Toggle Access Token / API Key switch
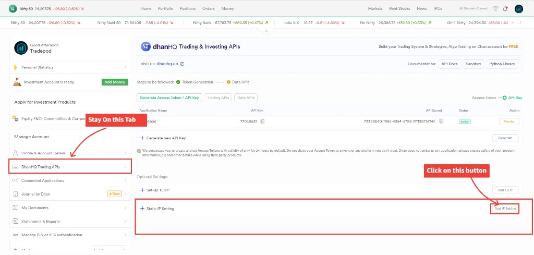Screen dimensions: 534x255 click(503, 98)
